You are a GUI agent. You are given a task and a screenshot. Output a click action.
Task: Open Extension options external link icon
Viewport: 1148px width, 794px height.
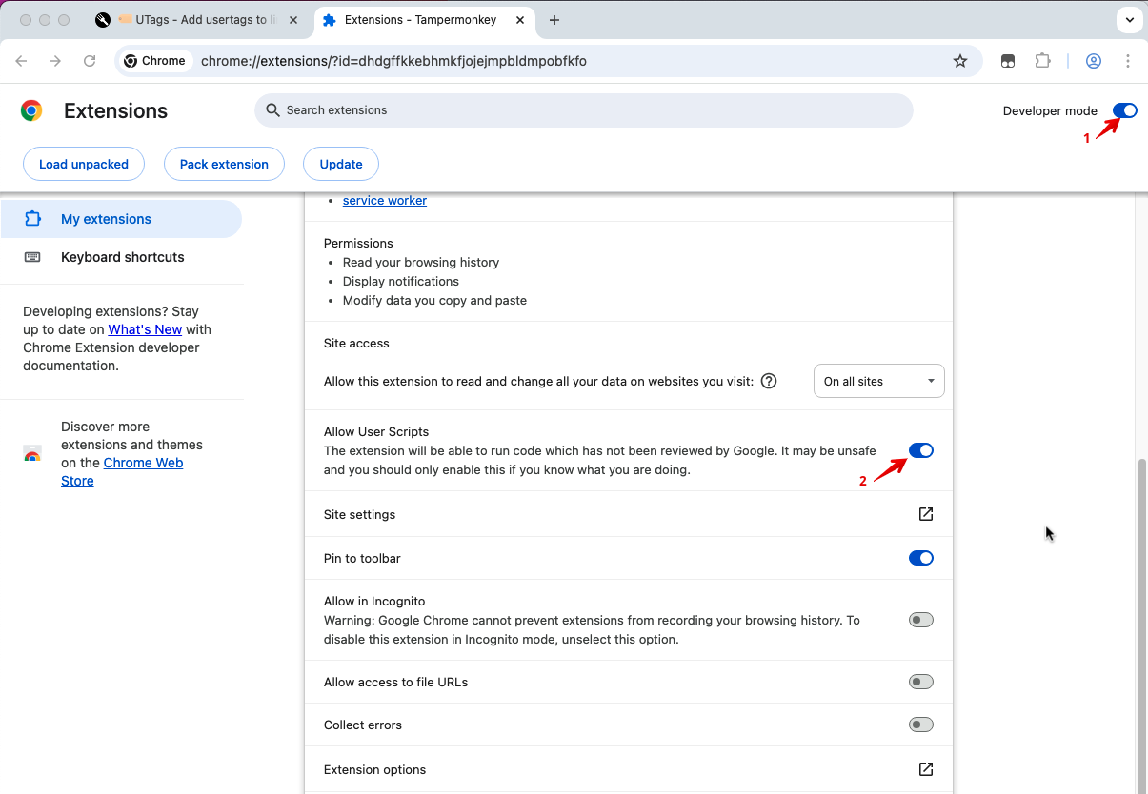(x=925, y=769)
